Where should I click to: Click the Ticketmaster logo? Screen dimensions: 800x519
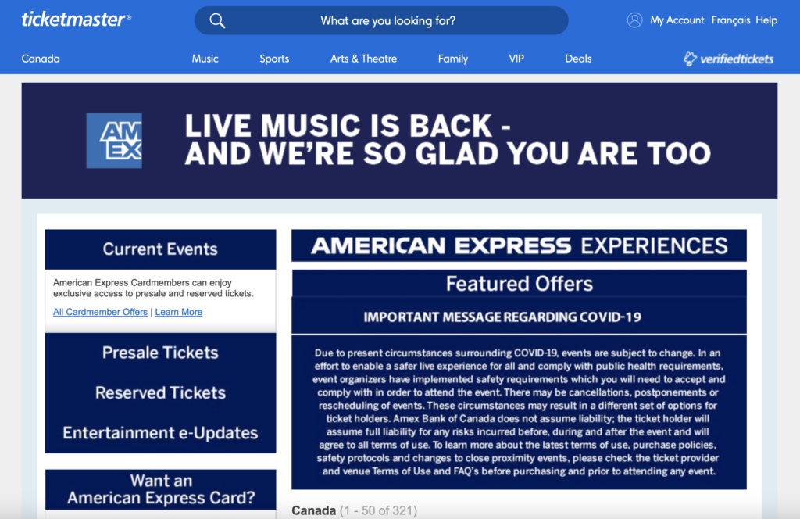pyautogui.click(x=76, y=20)
